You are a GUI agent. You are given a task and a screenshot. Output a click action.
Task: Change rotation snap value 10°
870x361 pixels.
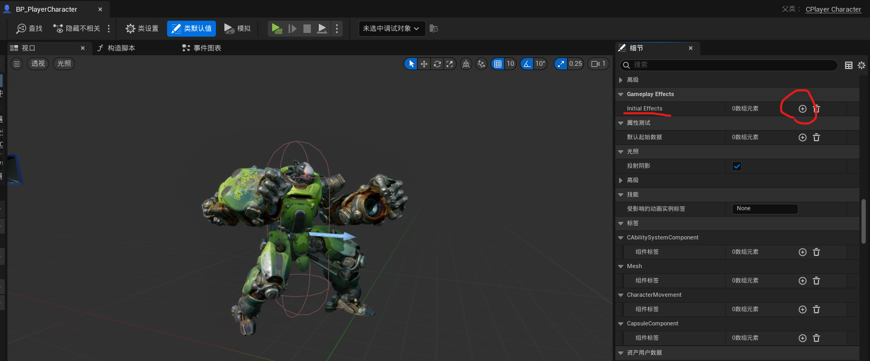(x=540, y=64)
